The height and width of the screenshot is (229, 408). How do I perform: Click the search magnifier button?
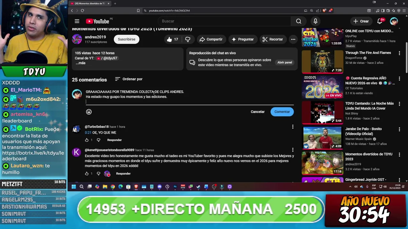pos(299,21)
